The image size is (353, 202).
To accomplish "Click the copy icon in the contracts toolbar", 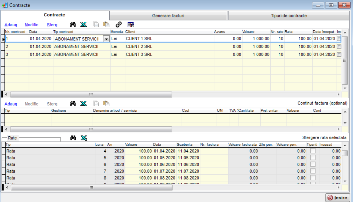I will 96,25.
